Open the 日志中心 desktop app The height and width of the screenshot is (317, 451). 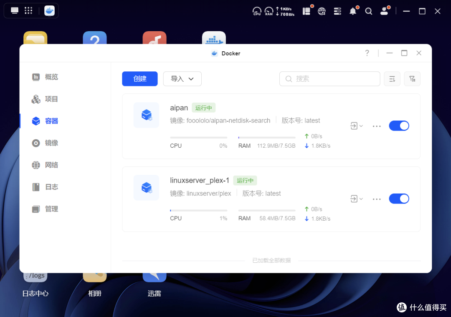(x=35, y=284)
